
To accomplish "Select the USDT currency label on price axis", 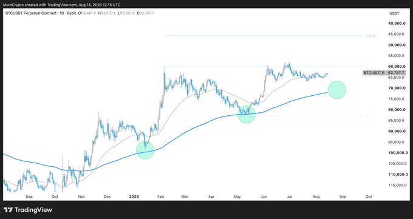I will pyautogui.click(x=394, y=13).
